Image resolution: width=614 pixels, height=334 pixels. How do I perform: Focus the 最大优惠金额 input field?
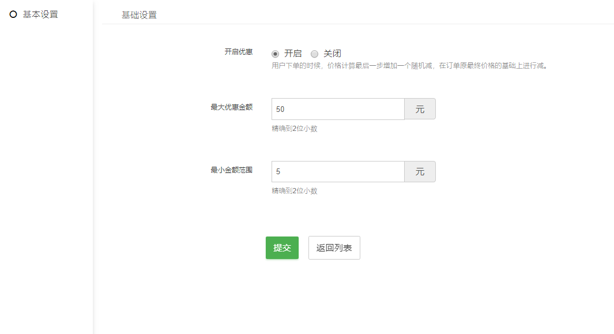pyautogui.click(x=338, y=109)
